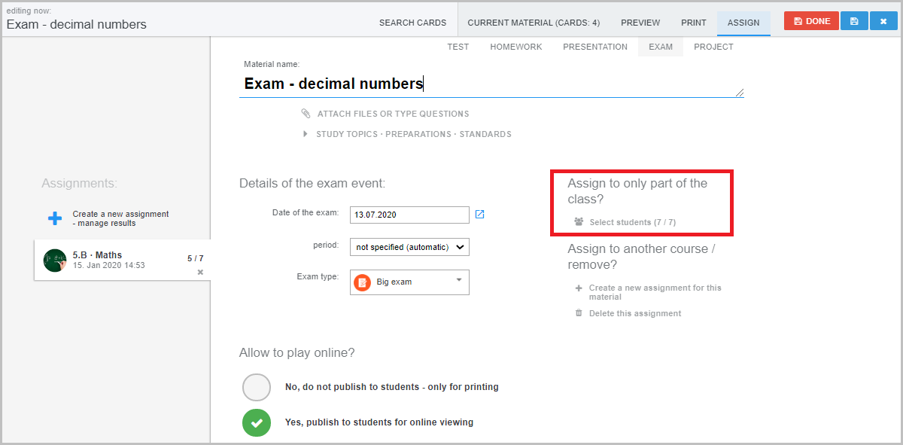Click the red Done button
This screenshot has width=903, height=445.
[811, 21]
